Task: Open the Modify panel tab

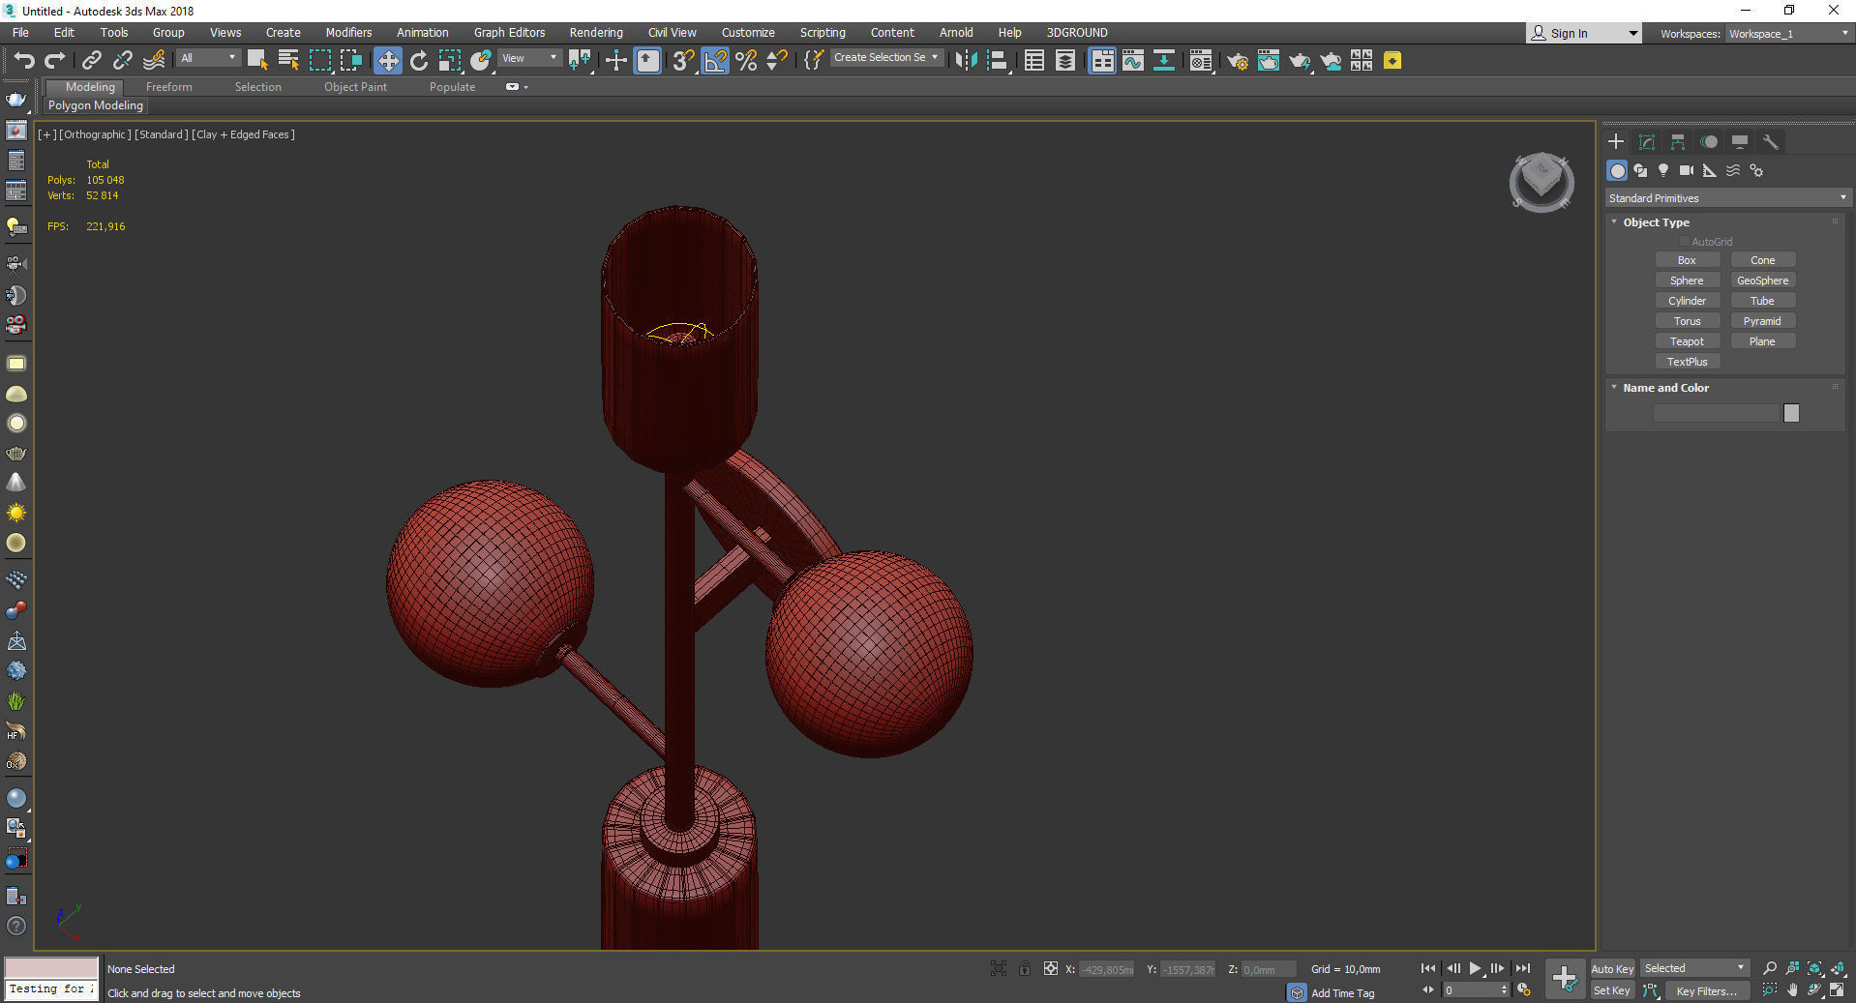Action: [x=1647, y=142]
